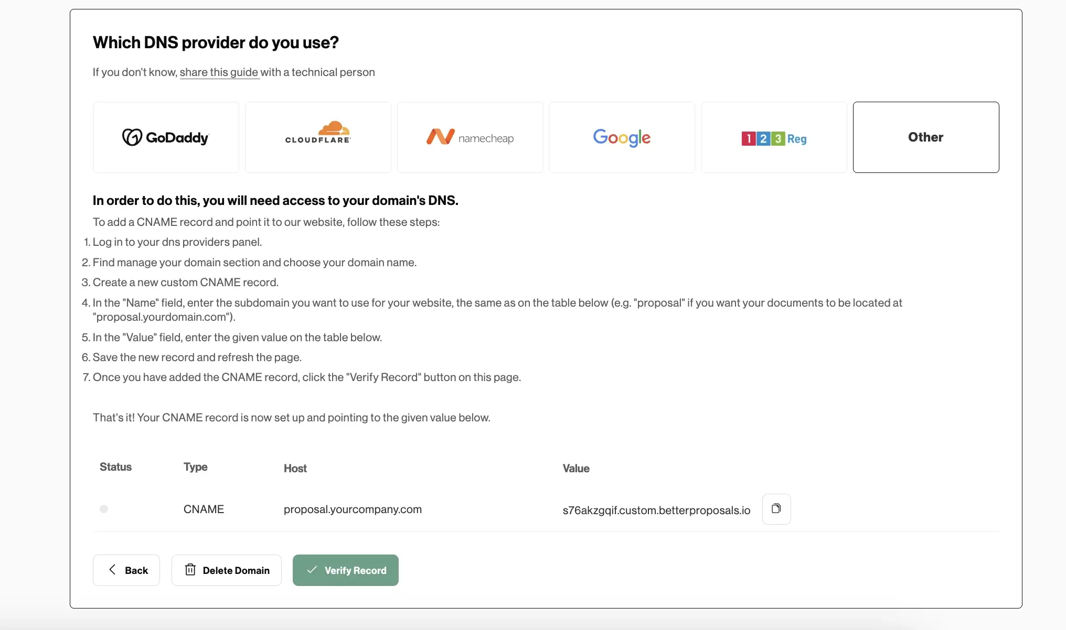The image size is (1066, 630).
Task: Copy the CNAME value using the copy icon
Action: tap(776, 508)
